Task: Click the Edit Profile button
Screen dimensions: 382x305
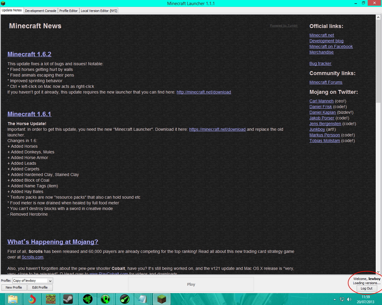Action: pyautogui.click(x=40, y=287)
